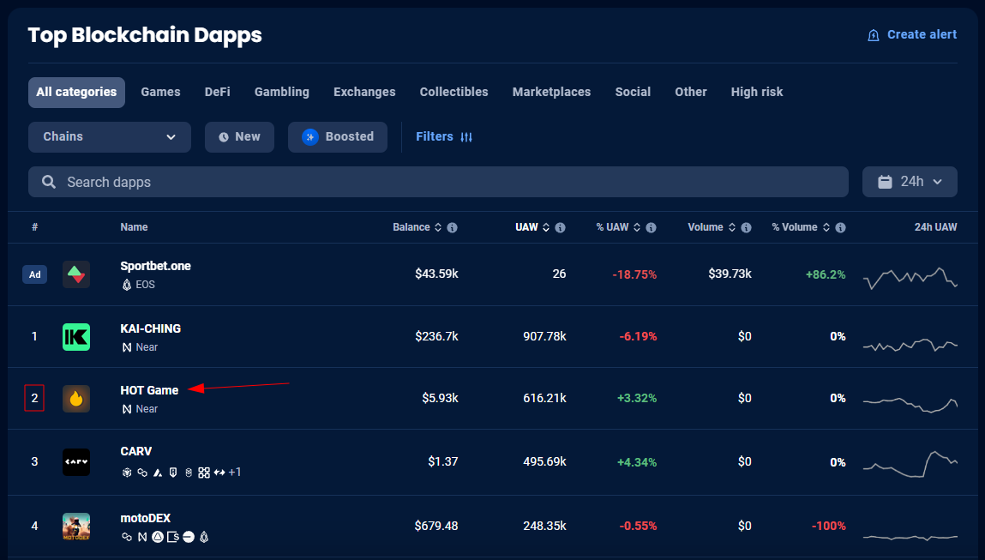Screen dimensions: 985x560
Task: Click the CARV logo icon
Action: (76, 462)
